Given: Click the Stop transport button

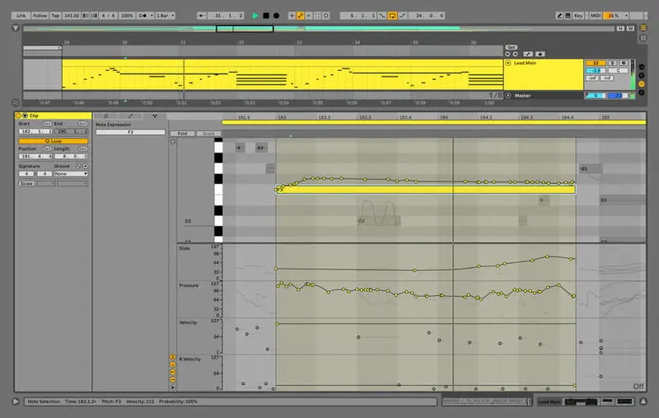Looking at the screenshot, I should tap(266, 15).
